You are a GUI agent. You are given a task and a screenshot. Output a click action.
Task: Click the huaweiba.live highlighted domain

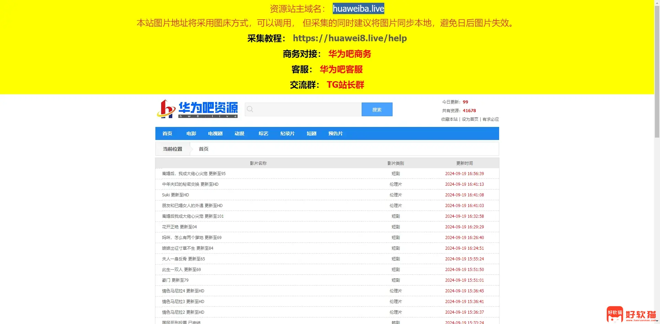coord(359,9)
